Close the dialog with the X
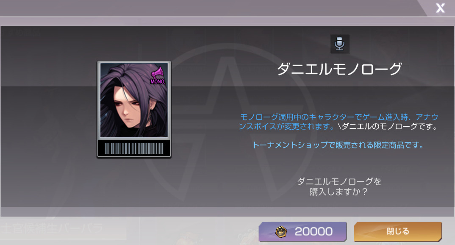This screenshot has width=455, height=245. tap(440, 8)
